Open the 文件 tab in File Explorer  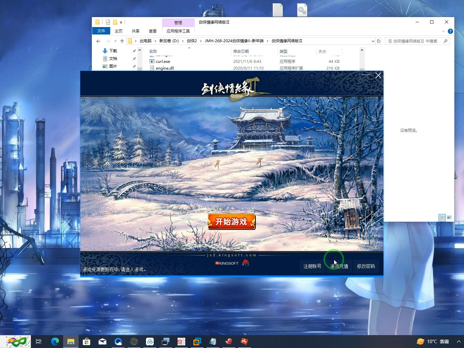tap(101, 31)
